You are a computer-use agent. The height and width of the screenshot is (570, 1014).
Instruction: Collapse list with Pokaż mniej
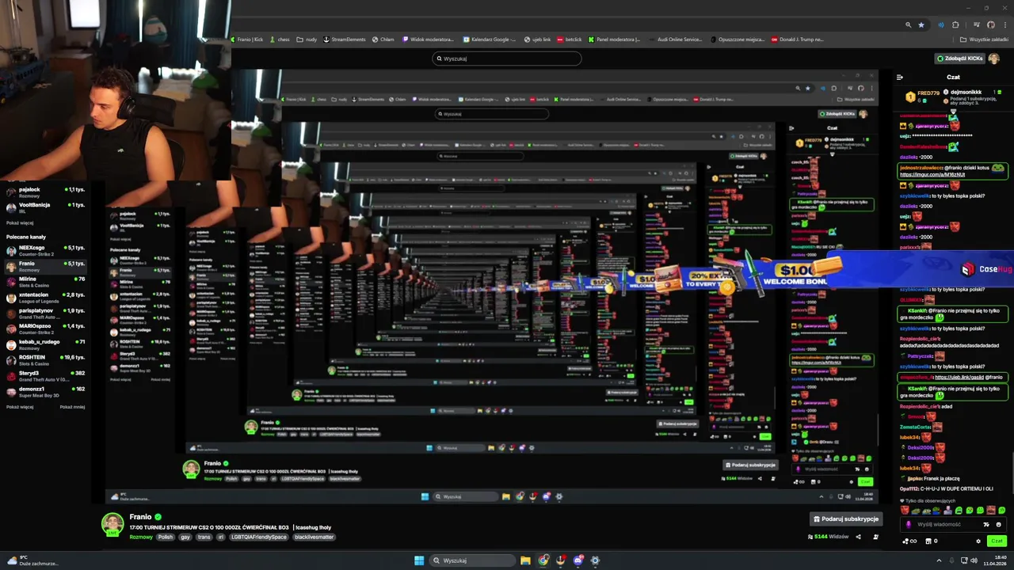point(72,407)
